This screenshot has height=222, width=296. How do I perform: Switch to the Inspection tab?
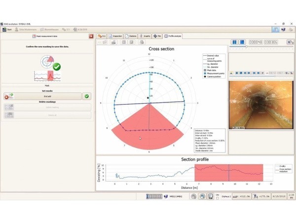coord(116,36)
